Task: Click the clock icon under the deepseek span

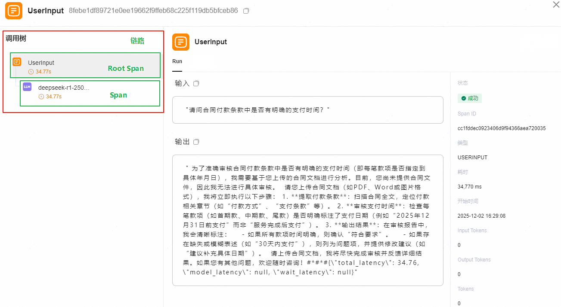Action: click(x=41, y=97)
